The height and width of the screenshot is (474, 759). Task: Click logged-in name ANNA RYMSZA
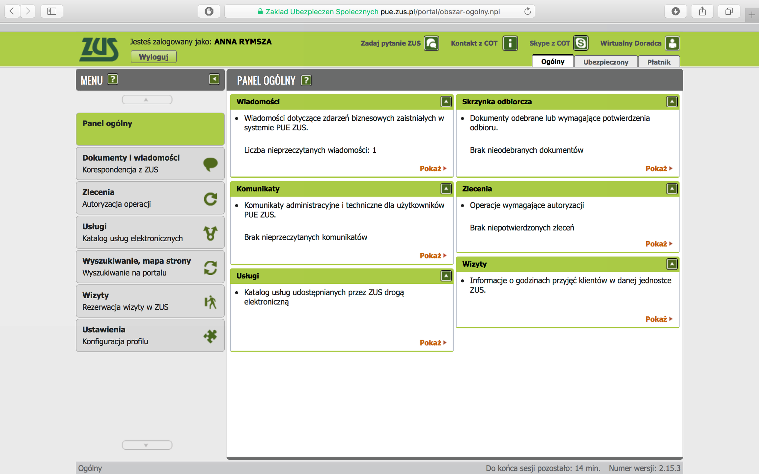click(243, 42)
